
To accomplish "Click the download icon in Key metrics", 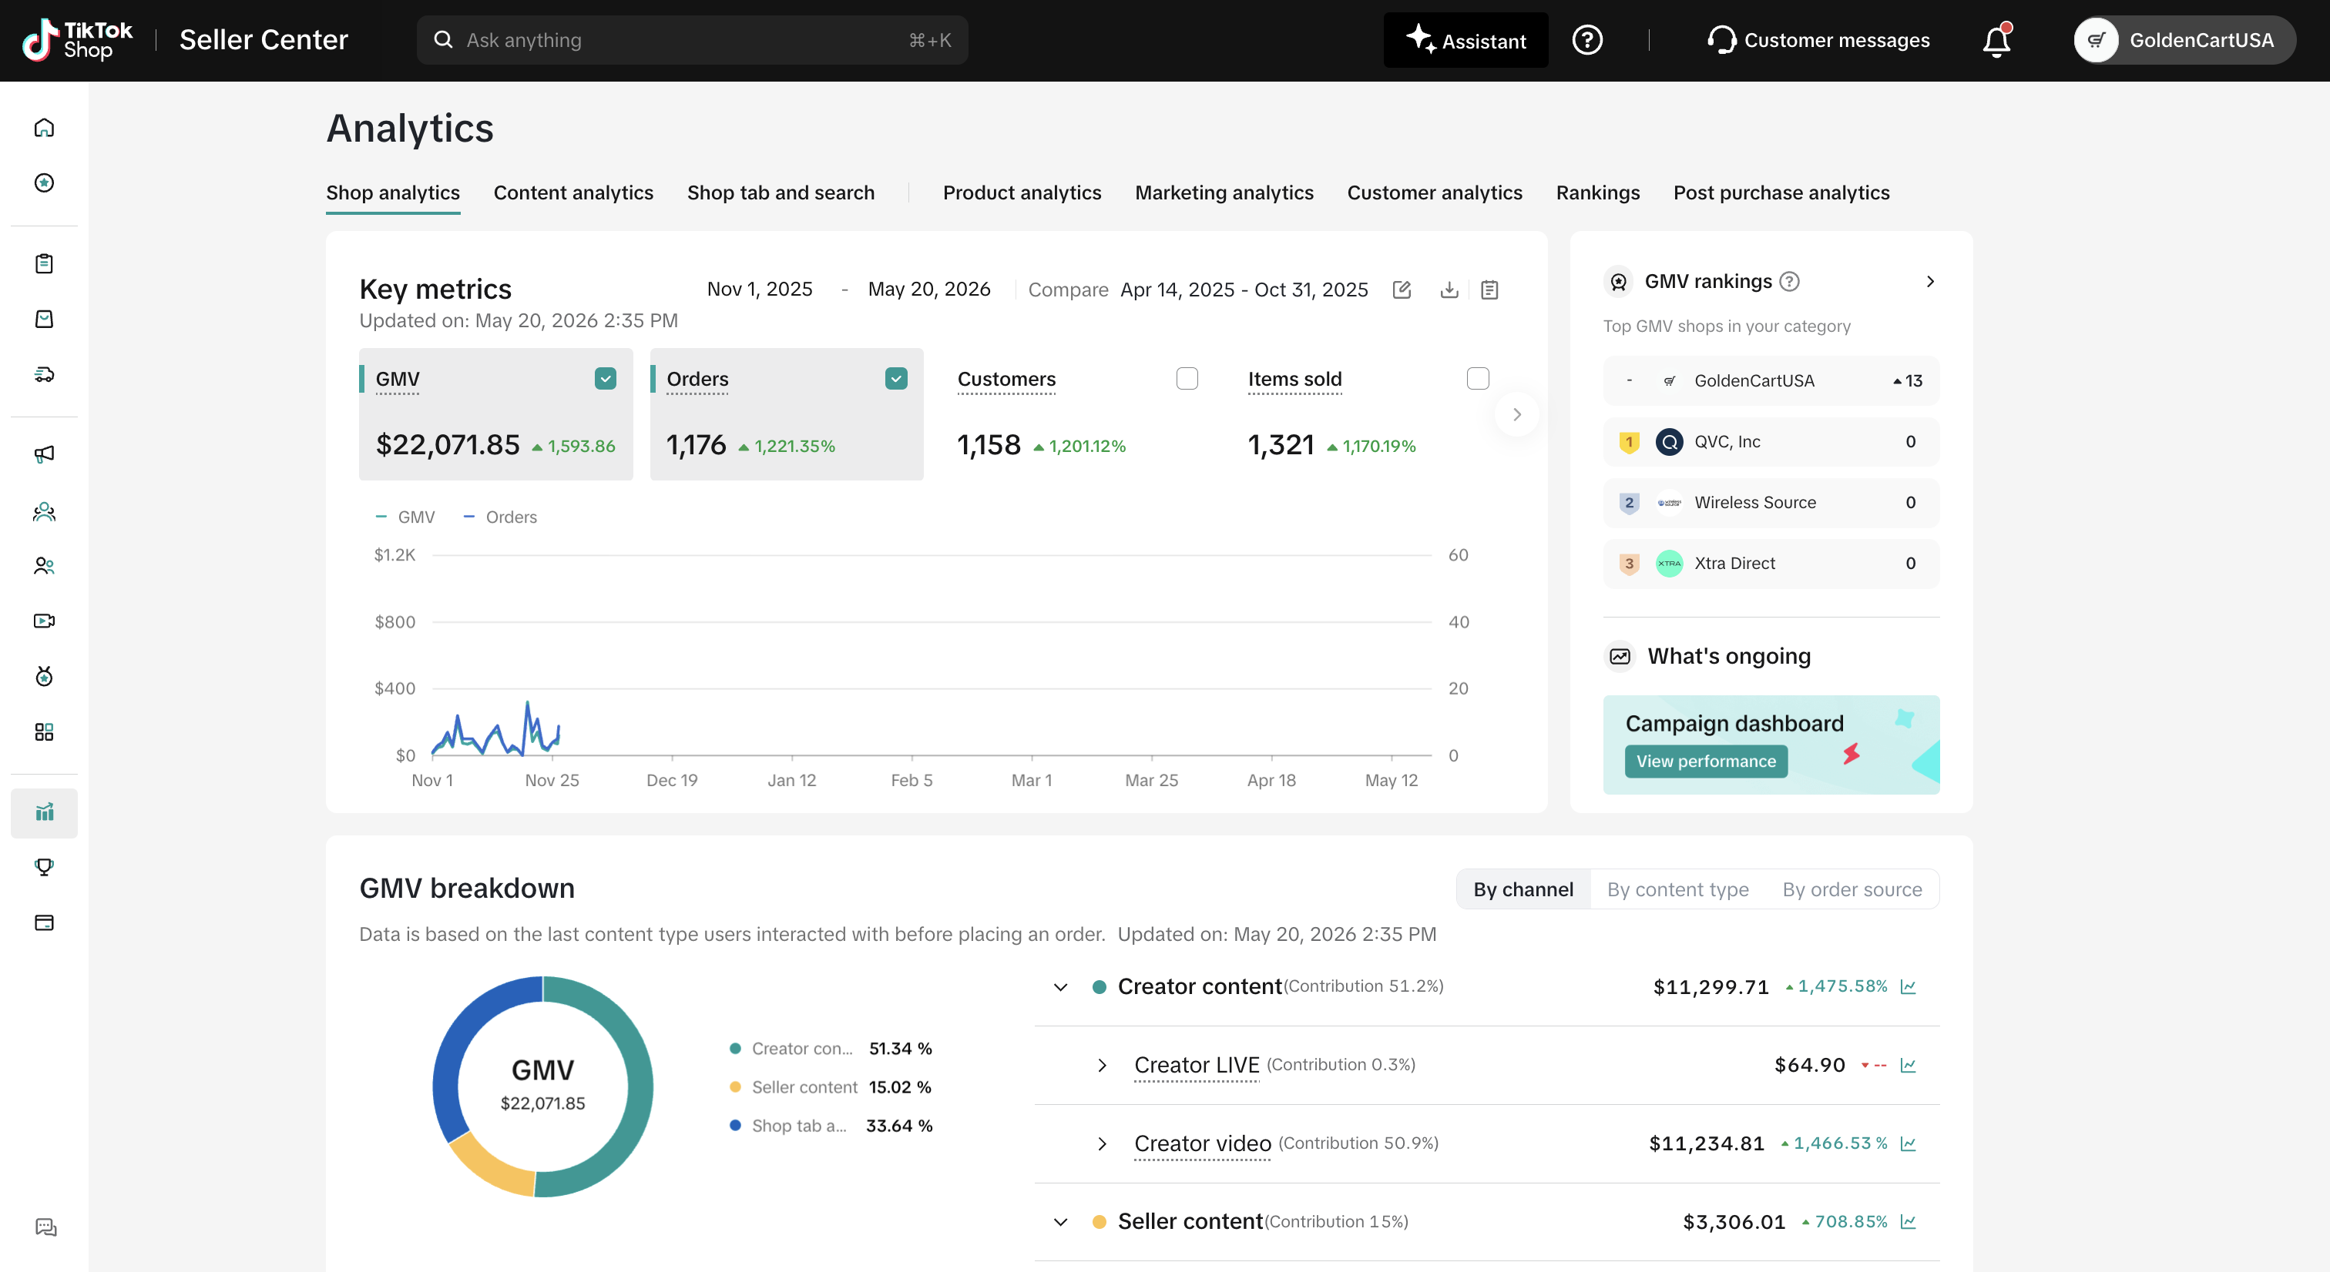I will click(x=1449, y=290).
